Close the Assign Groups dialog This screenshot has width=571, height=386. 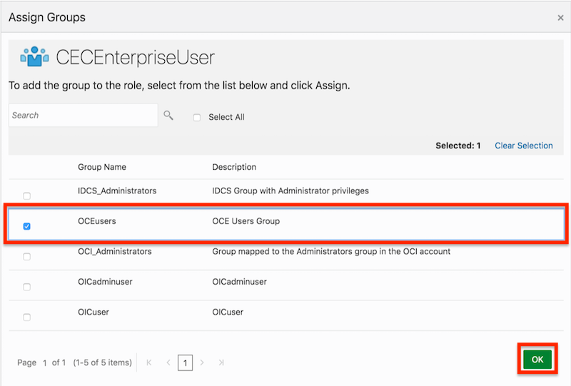pyautogui.click(x=560, y=18)
